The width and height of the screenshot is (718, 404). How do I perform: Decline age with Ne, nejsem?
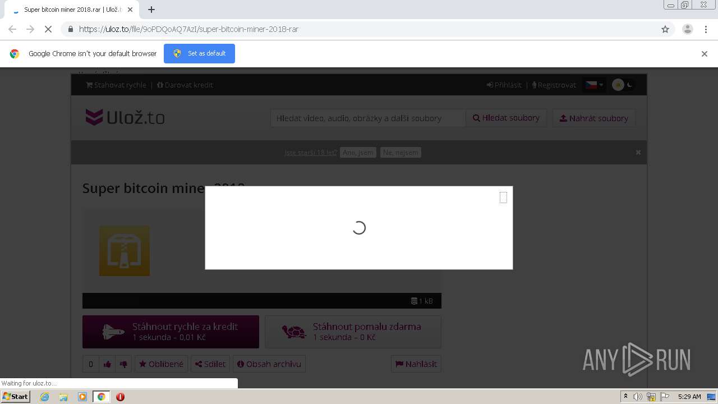coord(401,153)
